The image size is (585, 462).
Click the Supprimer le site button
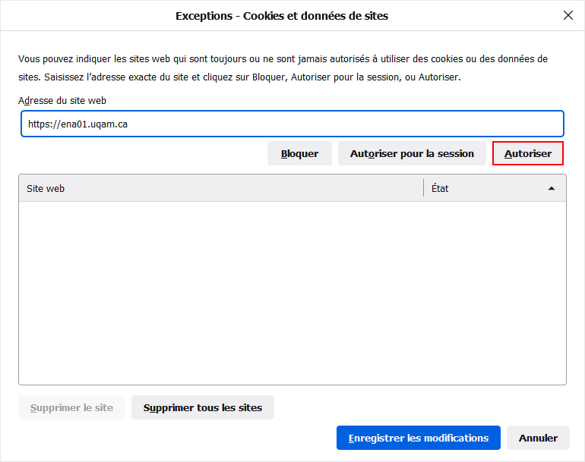(71, 407)
